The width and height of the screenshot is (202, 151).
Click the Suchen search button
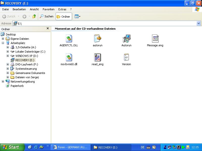[46, 16]
